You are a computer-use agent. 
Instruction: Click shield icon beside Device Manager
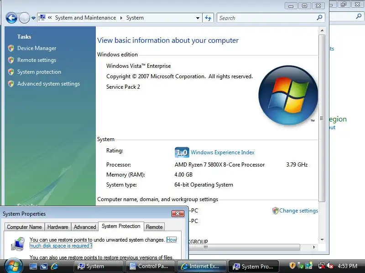click(11, 48)
